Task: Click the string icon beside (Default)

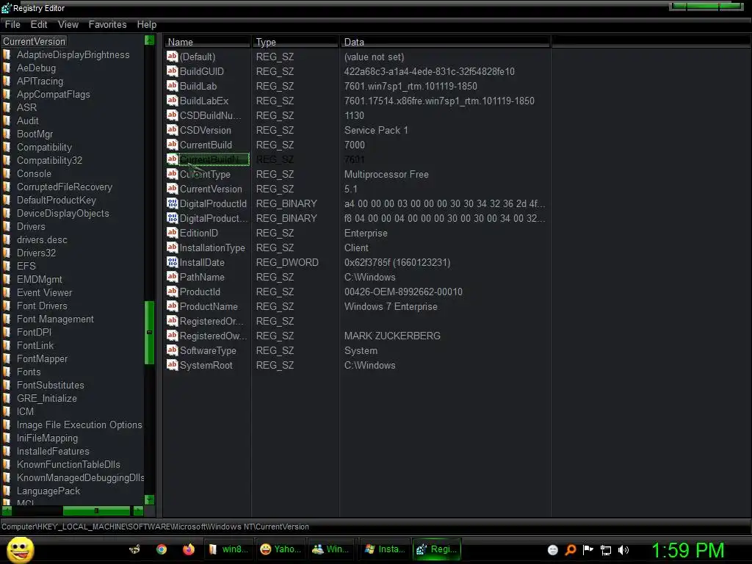Action: [x=172, y=57]
